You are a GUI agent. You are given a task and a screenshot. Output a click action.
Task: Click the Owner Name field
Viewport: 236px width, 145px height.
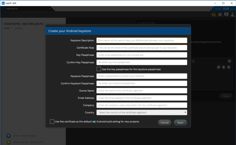(x=142, y=91)
